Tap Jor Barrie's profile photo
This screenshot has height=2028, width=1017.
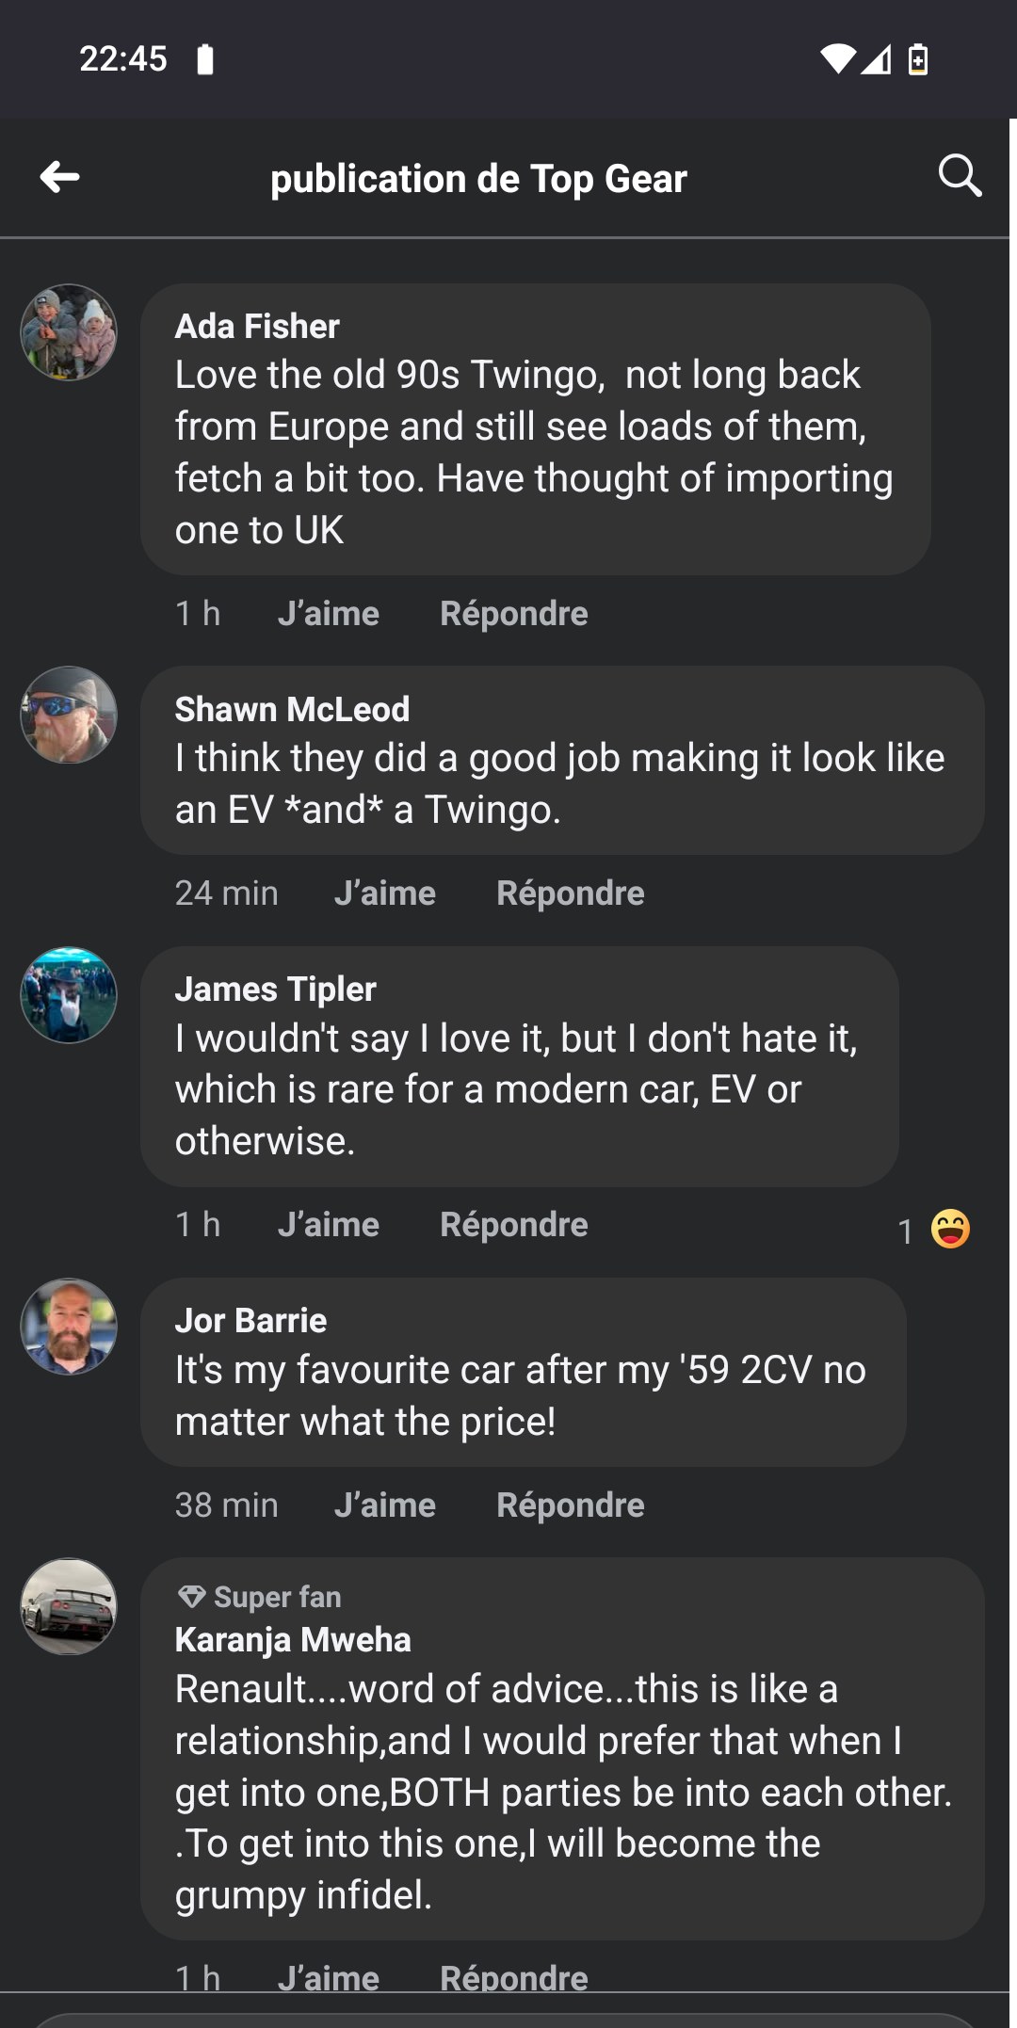pyautogui.click(x=69, y=1327)
